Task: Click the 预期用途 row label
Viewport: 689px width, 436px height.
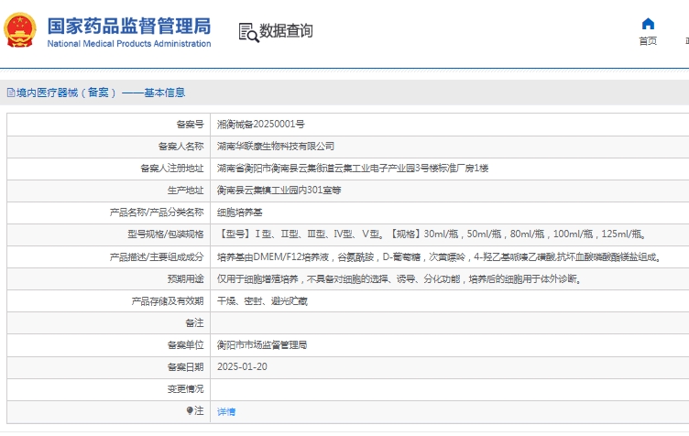Action: point(185,278)
